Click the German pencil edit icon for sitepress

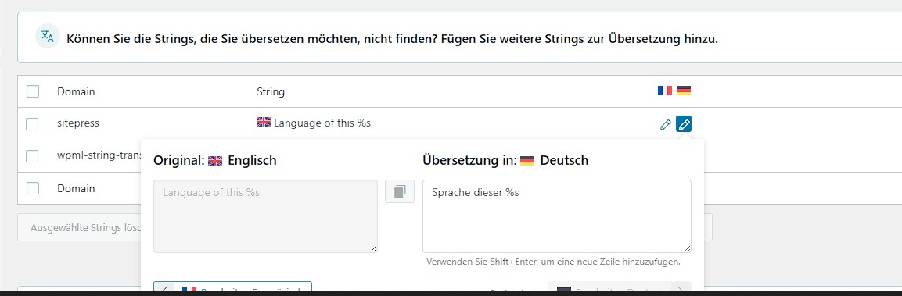click(x=684, y=124)
